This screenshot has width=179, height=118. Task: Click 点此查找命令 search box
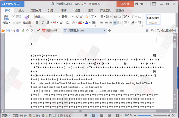[167, 30]
